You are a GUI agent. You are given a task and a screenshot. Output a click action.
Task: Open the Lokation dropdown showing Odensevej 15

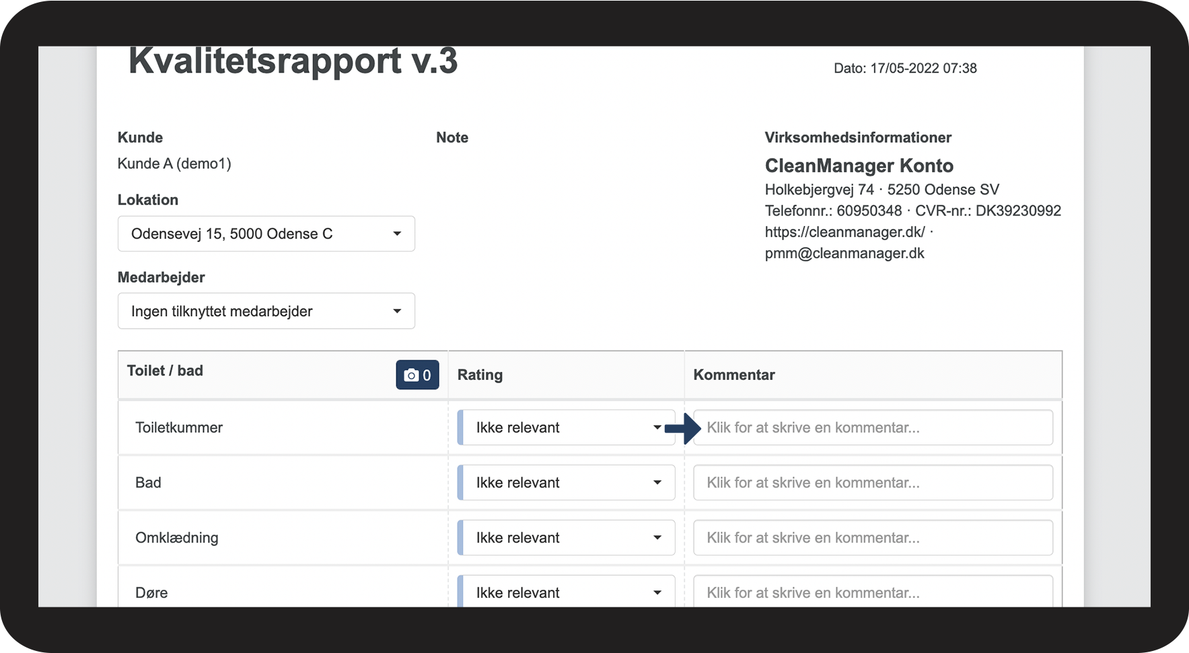266,234
